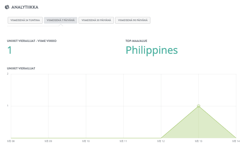Switch to the Viimeisenä 7 päivänä tab

click(x=61, y=20)
